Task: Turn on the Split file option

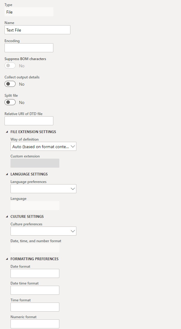Action: pyautogui.click(x=10, y=102)
